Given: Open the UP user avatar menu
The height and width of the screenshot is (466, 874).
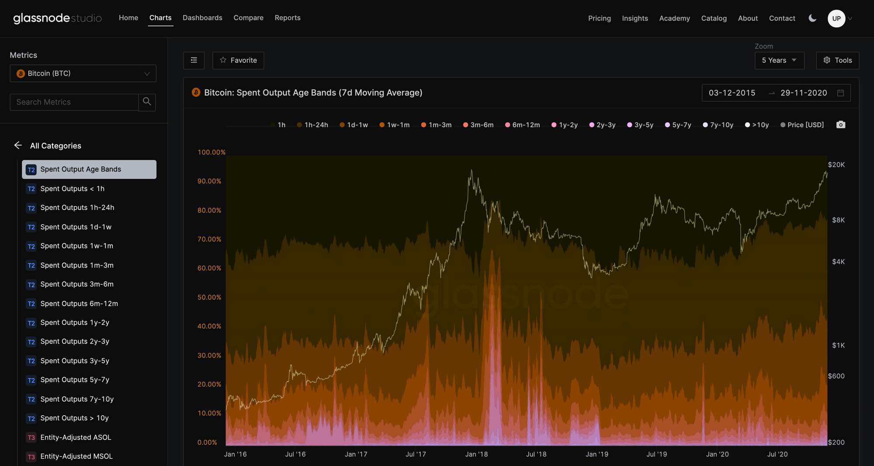Looking at the screenshot, I should pos(836,18).
